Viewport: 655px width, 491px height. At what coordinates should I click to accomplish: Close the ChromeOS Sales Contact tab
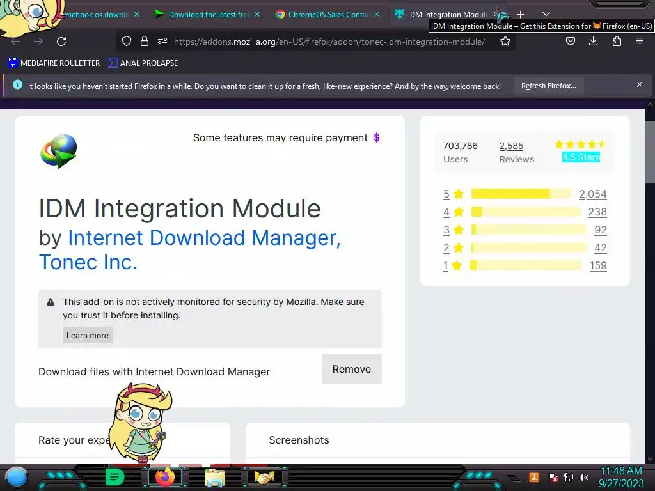coord(377,14)
